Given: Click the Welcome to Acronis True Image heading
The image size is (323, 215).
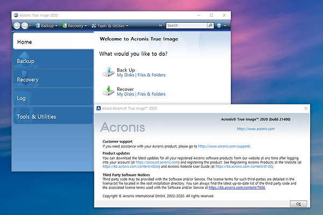Looking at the screenshot, I should 139,39.
